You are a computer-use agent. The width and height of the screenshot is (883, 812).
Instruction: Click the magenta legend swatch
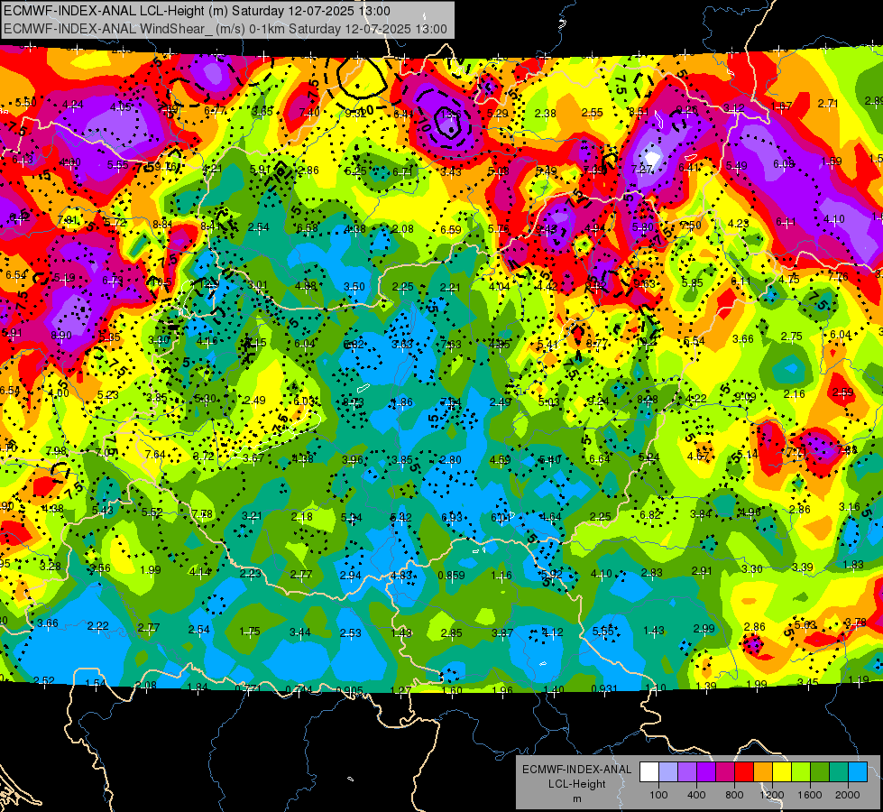[725, 772]
